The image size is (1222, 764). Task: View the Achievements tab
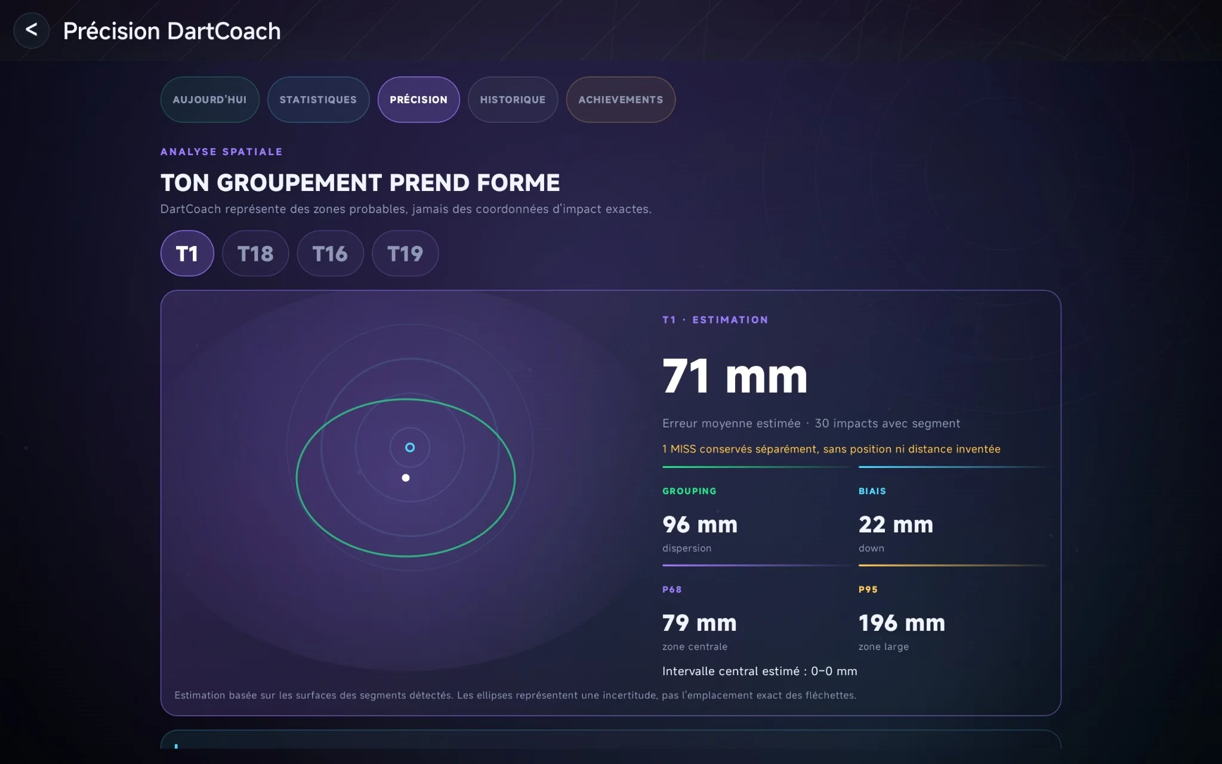(x=621, y=100)
